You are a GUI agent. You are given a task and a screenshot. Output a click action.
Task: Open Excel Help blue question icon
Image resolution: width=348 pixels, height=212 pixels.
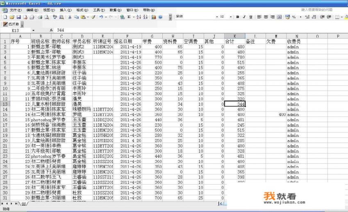pos(160,17)
